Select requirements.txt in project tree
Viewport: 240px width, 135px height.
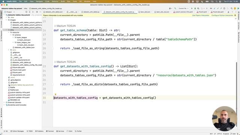point(18,75)
